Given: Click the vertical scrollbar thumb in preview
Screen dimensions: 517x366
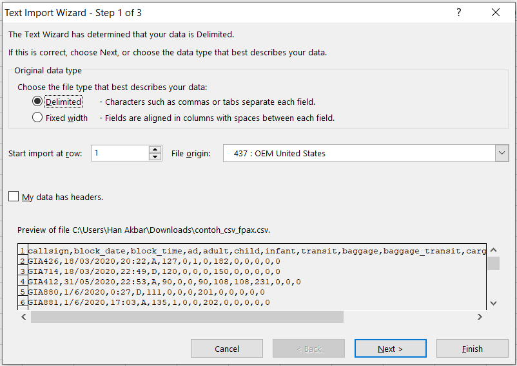Looking at the screenshot, I should click(493, 263).
